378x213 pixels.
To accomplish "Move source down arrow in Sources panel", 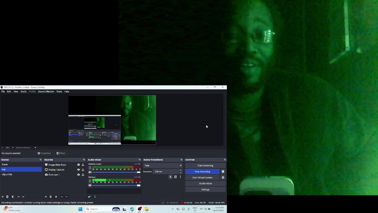I will point(66,197).
